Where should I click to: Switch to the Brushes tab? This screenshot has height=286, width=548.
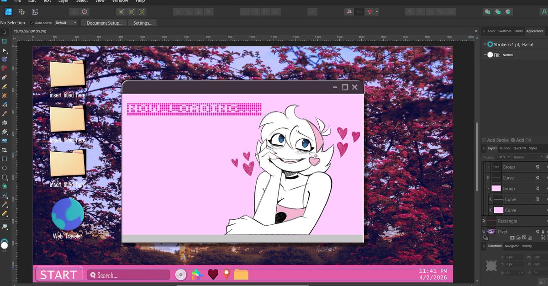click(x=505, y=148)
